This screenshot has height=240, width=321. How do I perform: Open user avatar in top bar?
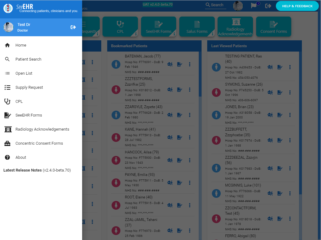point(238,6)
